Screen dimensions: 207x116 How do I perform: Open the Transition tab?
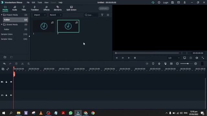coord(35,8)
